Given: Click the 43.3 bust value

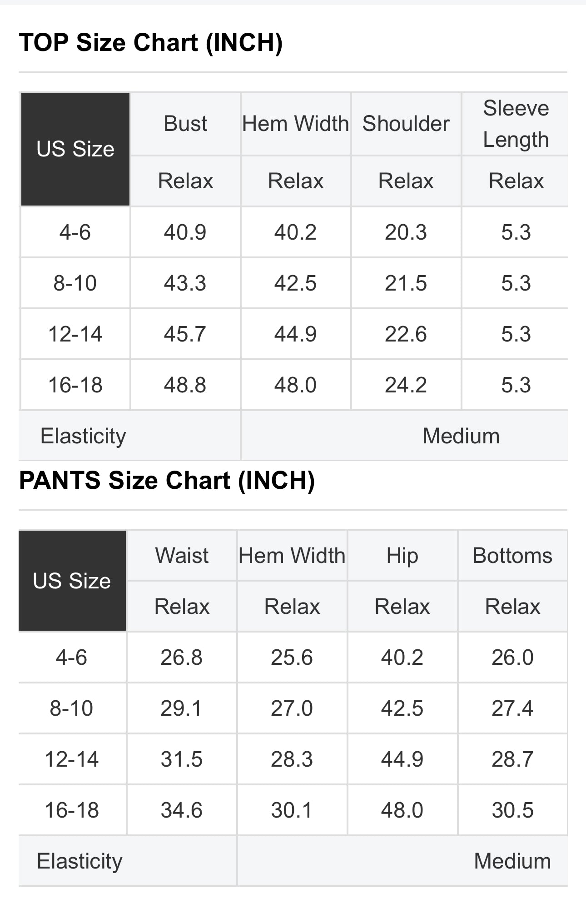Looking at the screenshot, I should pyautogui.click(x=185, y=283).
